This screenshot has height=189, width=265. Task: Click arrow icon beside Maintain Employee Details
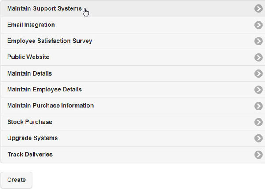[258, 90]
